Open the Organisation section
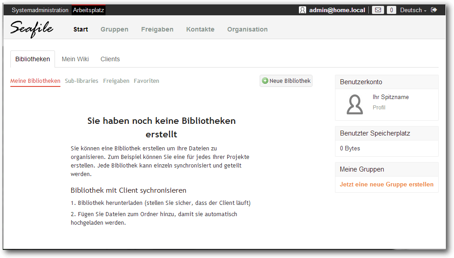Screen dimensions: 454x258 click(x=247, y=29)
